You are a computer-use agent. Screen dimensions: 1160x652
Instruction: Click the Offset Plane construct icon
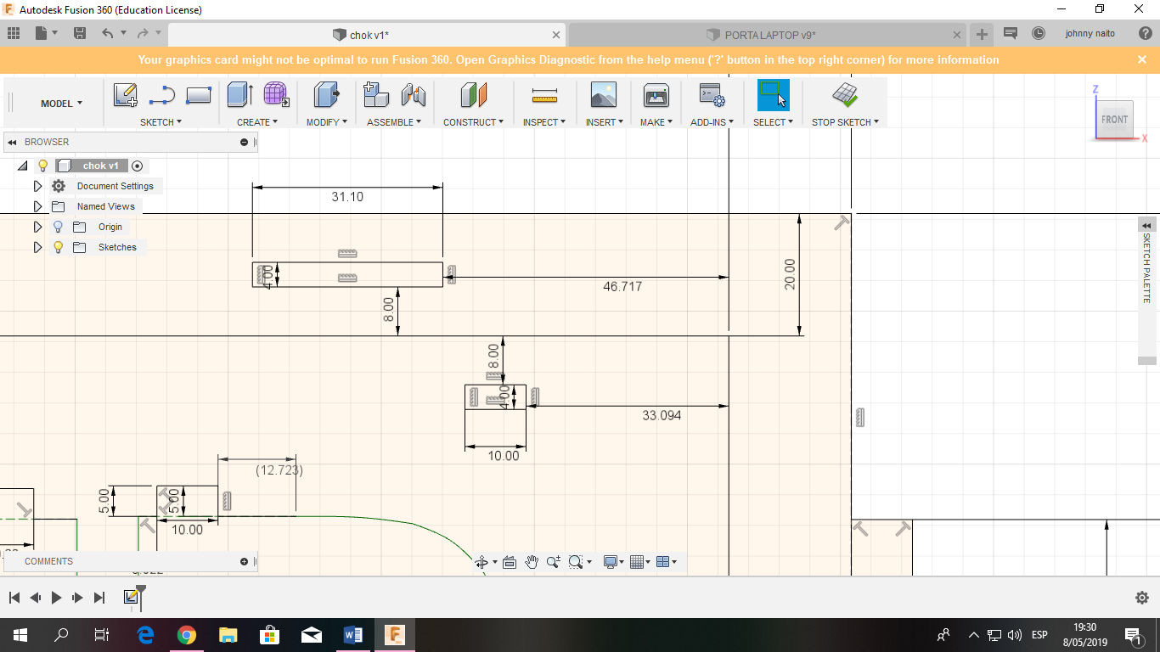[x=473, y=95]
